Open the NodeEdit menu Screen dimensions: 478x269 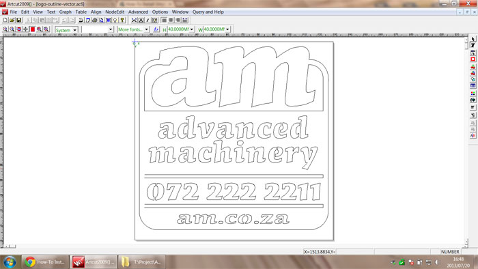115,12
